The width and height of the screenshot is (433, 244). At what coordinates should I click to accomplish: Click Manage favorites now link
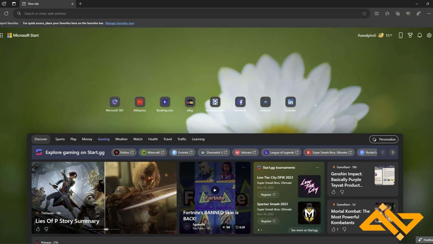pos(120,23)
